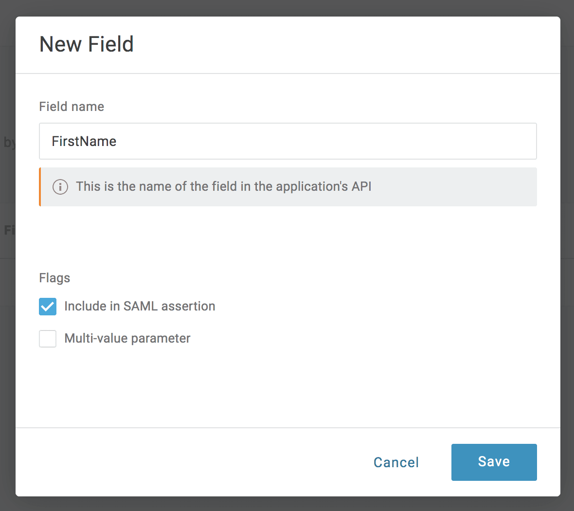Screen dimensions: 574x511
Task: Click the empty header area right of the title
Action: coord(341,44)
